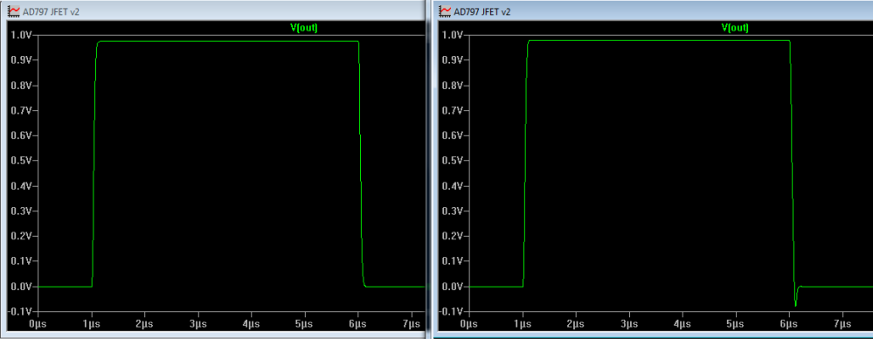The image size is (873, 339).
Task: Click the 0.1V y-axis label in the right plot
Action: 452,261
